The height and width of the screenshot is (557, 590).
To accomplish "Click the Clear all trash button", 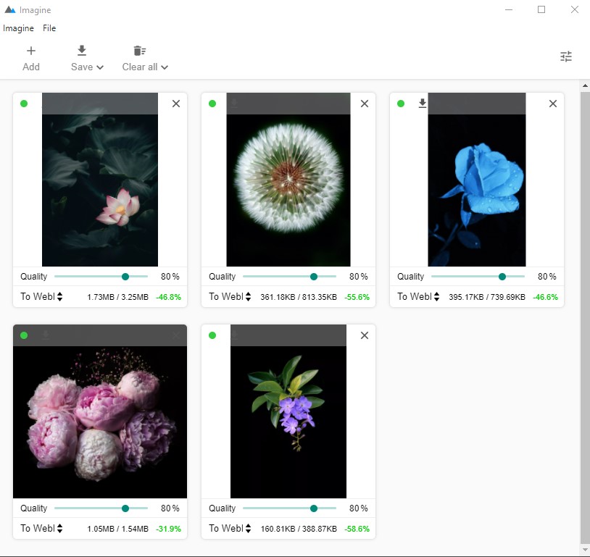I will [x=139, y=51].
